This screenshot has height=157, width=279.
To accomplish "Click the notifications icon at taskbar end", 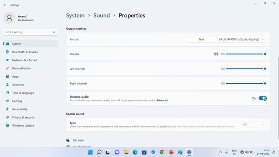I will 273,152.
